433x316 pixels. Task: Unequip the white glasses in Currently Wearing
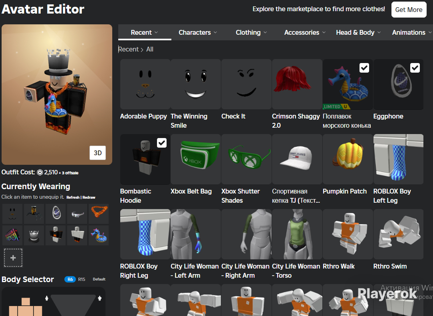pos(77,214)
